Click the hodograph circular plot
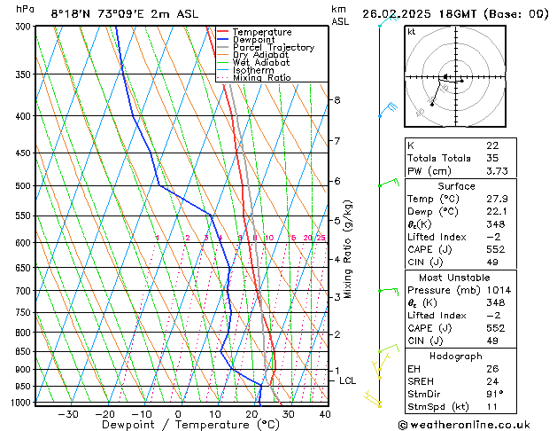 [x=455, y=76]
